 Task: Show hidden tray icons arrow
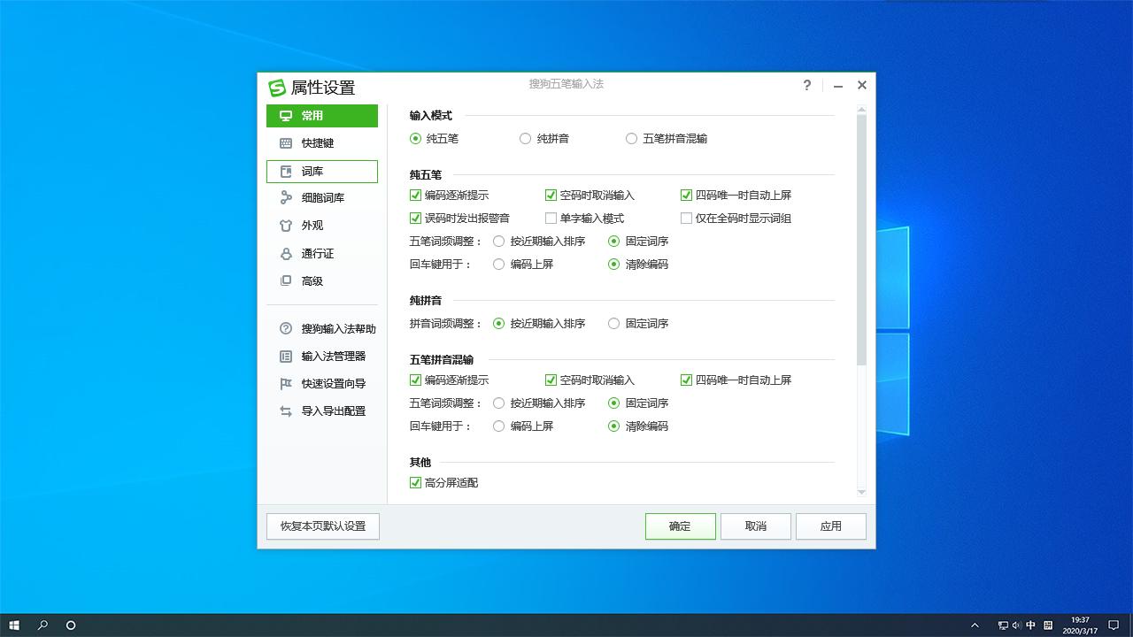[x=975, y=625]
